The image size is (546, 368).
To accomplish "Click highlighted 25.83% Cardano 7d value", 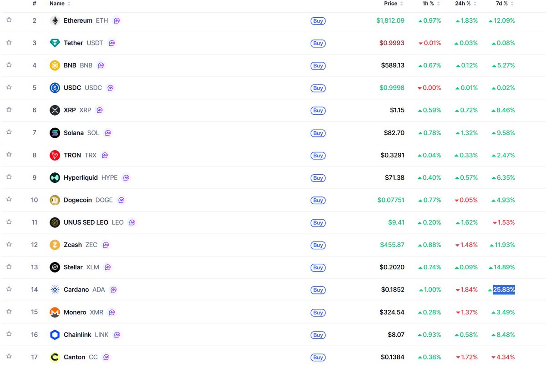I will [504, 289].
